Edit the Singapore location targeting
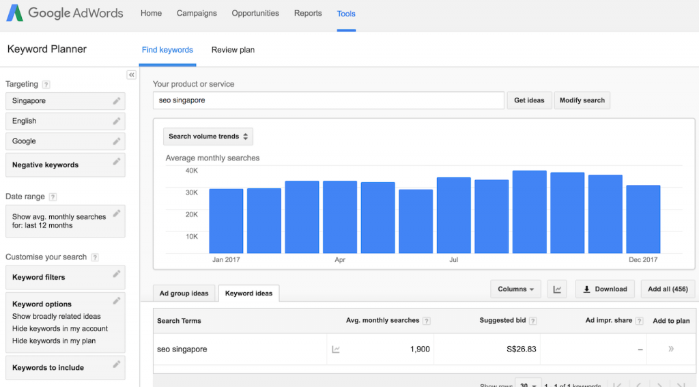Image resolution: width=699 pixels, height=387 pixels. click(116, 101)
